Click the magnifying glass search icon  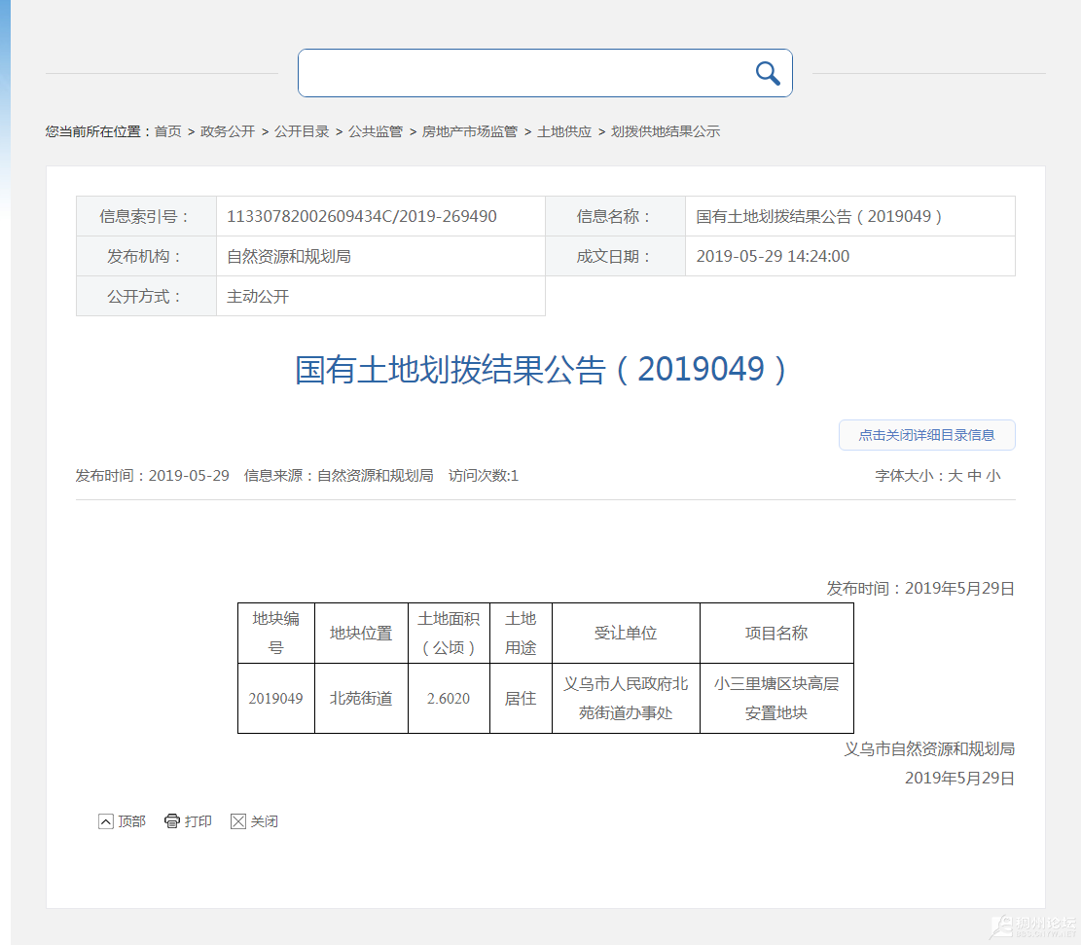(768, 73)
